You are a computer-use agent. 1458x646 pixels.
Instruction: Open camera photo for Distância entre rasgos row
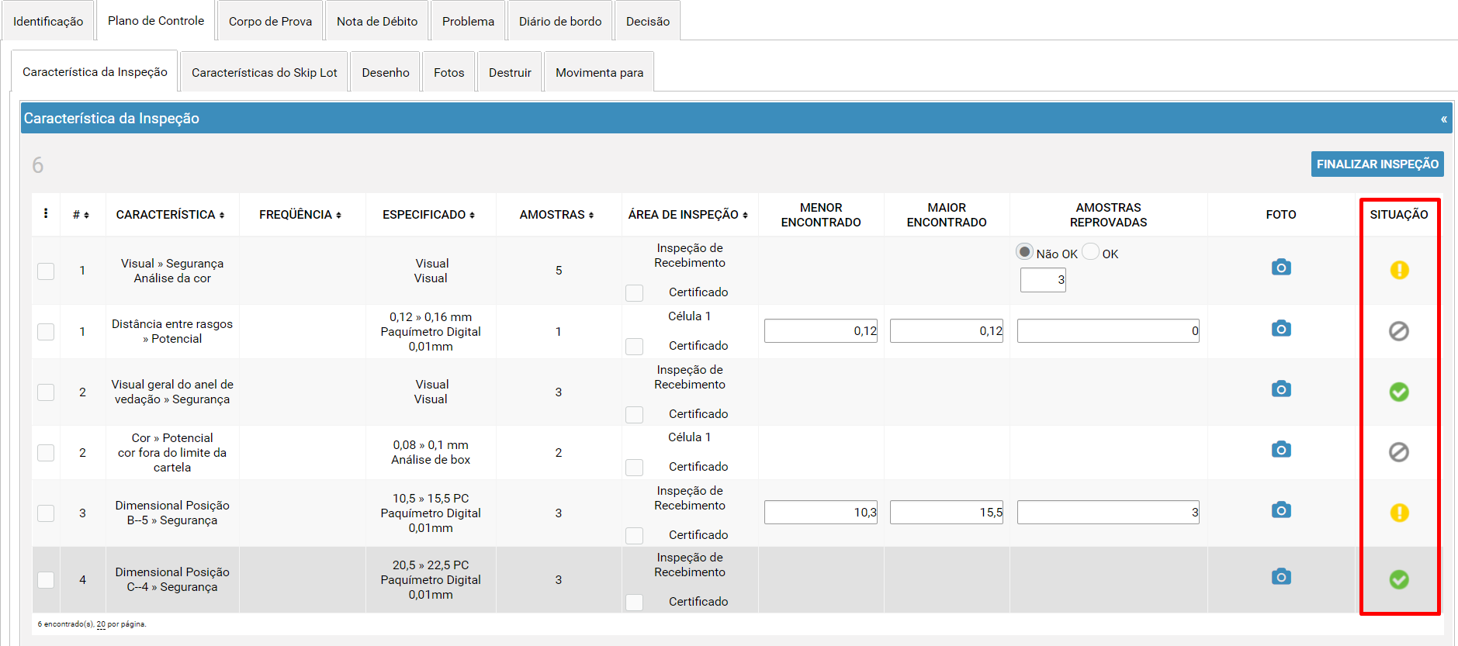pyautogui.click(x=1281, y=329)
